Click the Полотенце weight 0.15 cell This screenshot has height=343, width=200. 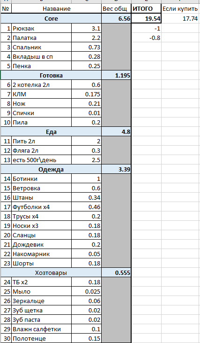[x=86, y=339]
